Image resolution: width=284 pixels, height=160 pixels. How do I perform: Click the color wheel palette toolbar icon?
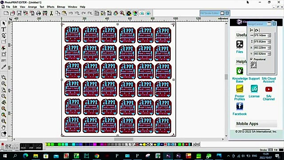[x=116, y=13]
